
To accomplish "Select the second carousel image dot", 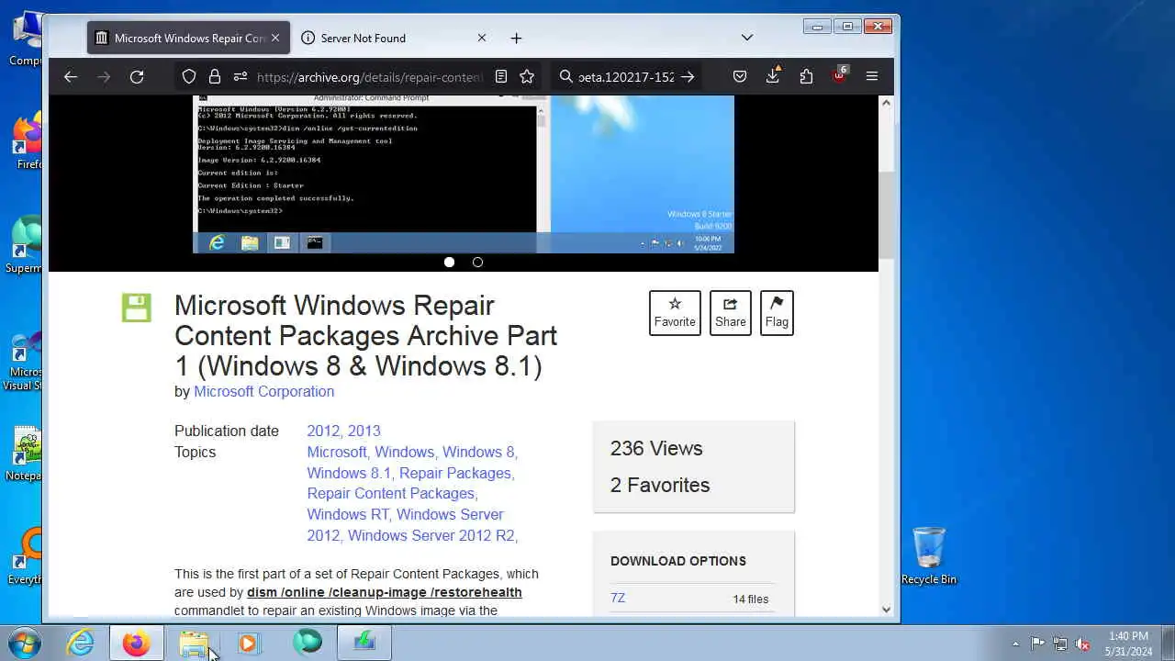I will [x=477, y=262].
